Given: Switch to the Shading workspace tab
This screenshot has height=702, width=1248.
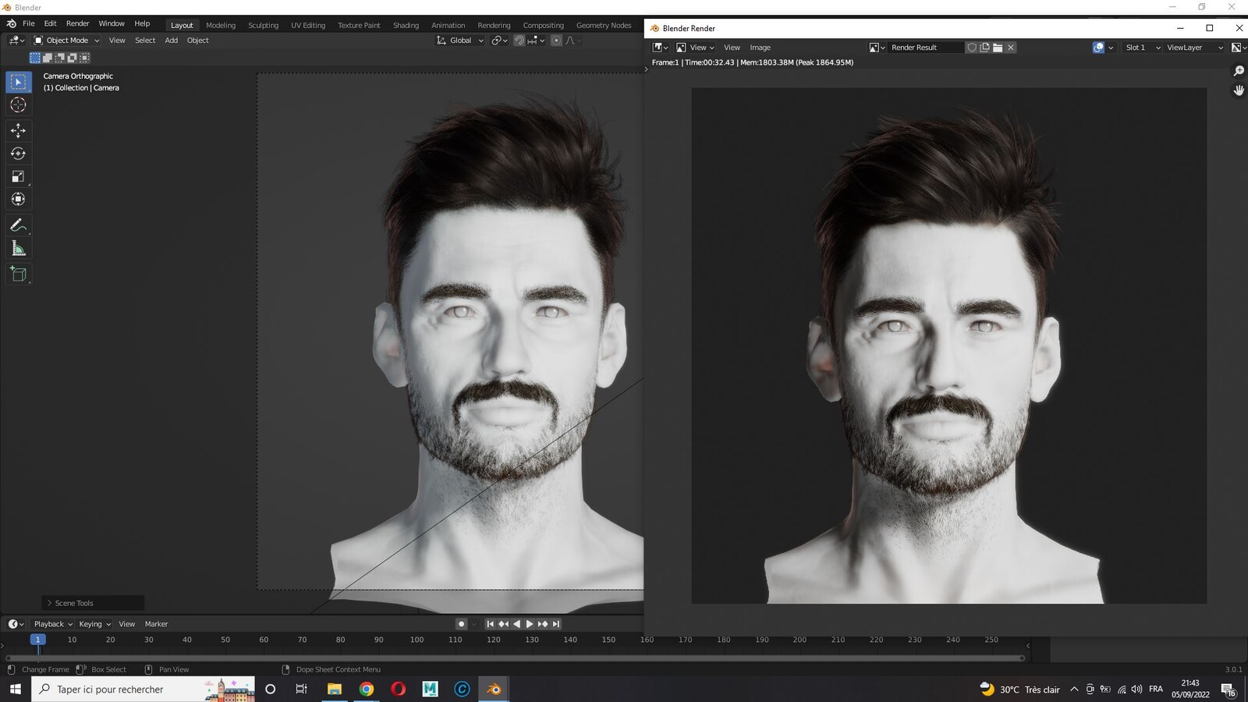Looking at the screenshot, I should point(406,25).
